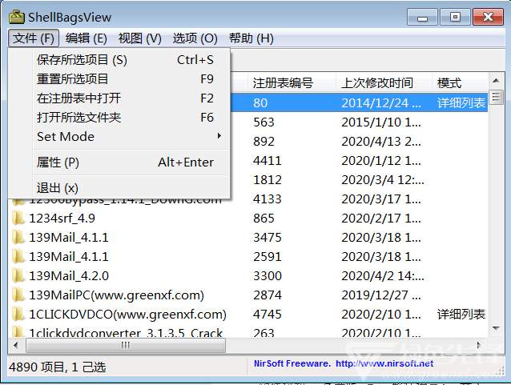Click registry number 1812 cell
Viewport: 511px width, 385px height.
(268, 180)
